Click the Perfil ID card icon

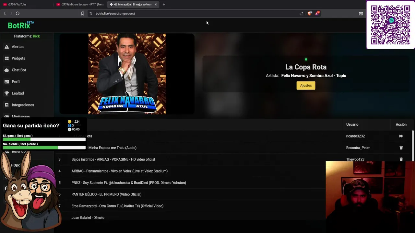click(6, 82)
